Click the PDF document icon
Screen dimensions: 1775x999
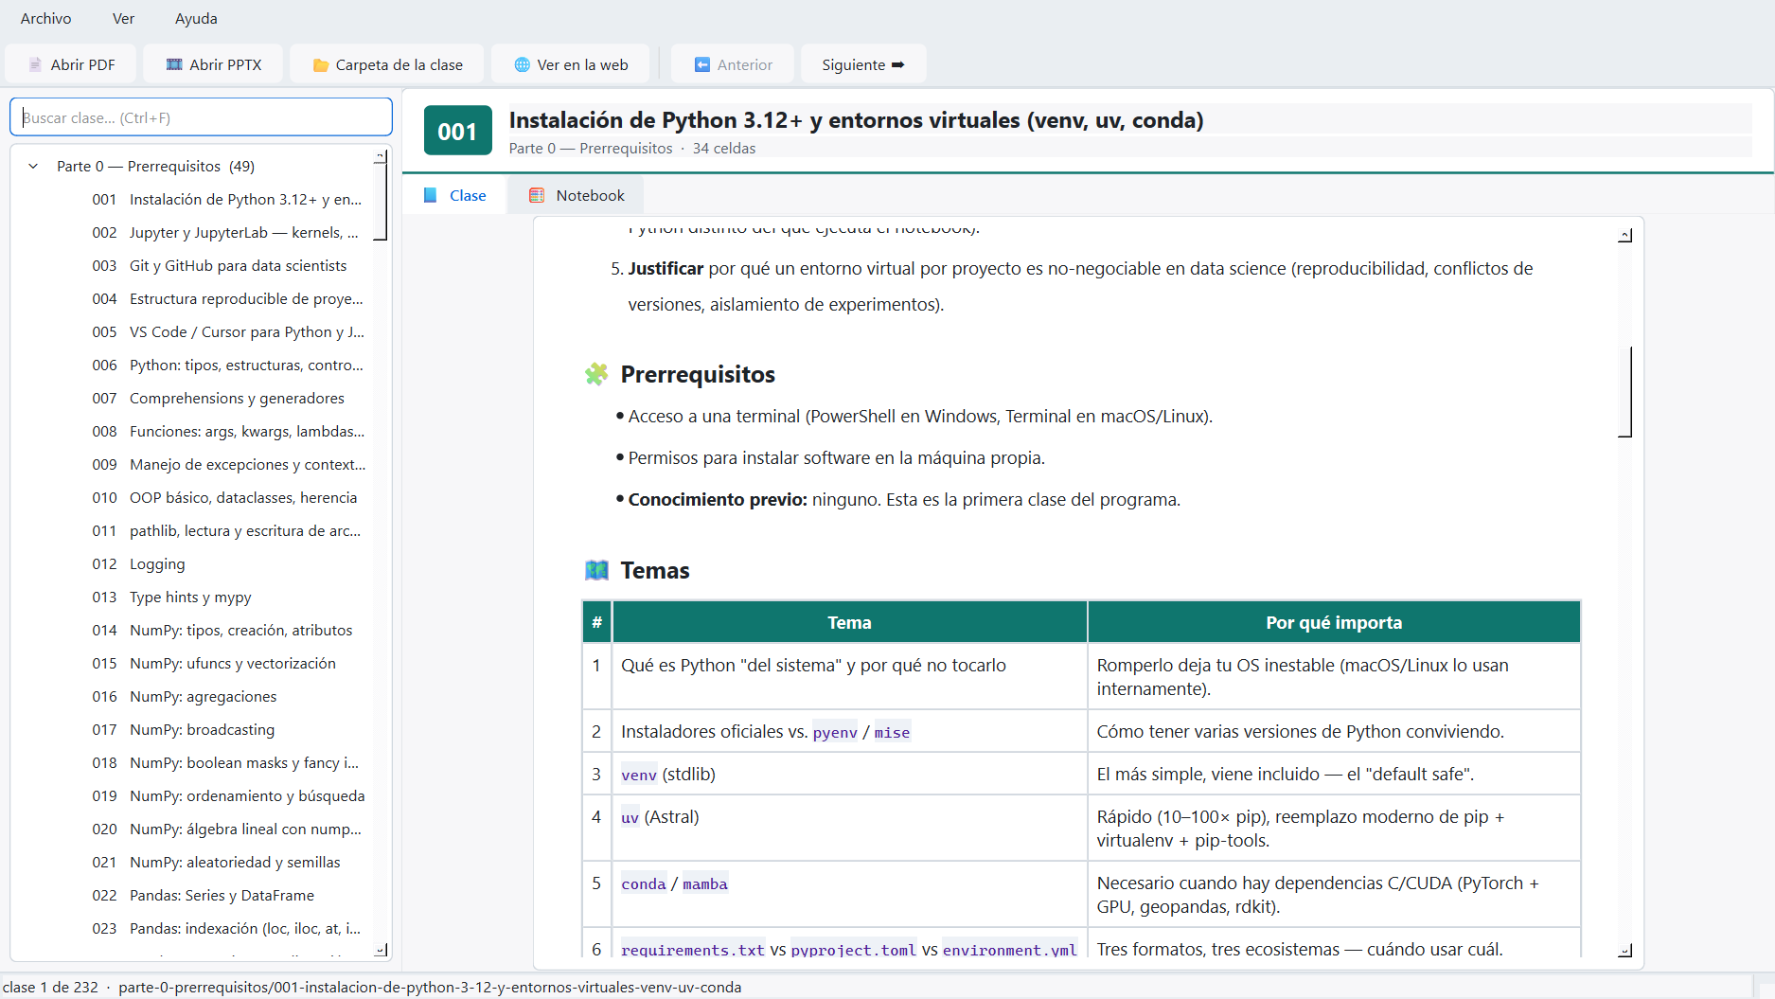[35, 64]
